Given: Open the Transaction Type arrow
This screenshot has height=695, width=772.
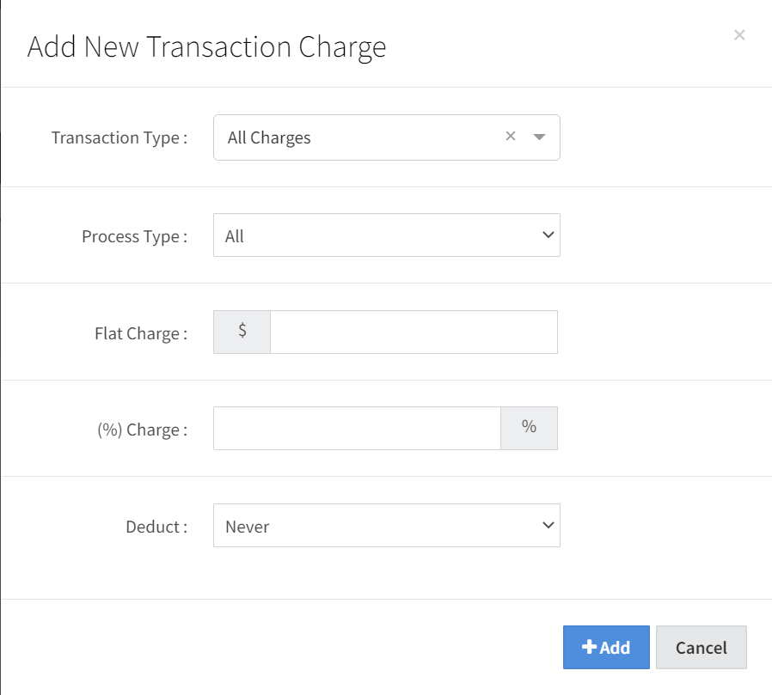Looking at the screenshot, I should pyautogui.click(x=539, y=137).
